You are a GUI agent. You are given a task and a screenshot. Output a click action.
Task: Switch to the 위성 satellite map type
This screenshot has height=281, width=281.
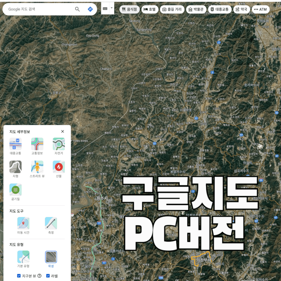(51, 257)
